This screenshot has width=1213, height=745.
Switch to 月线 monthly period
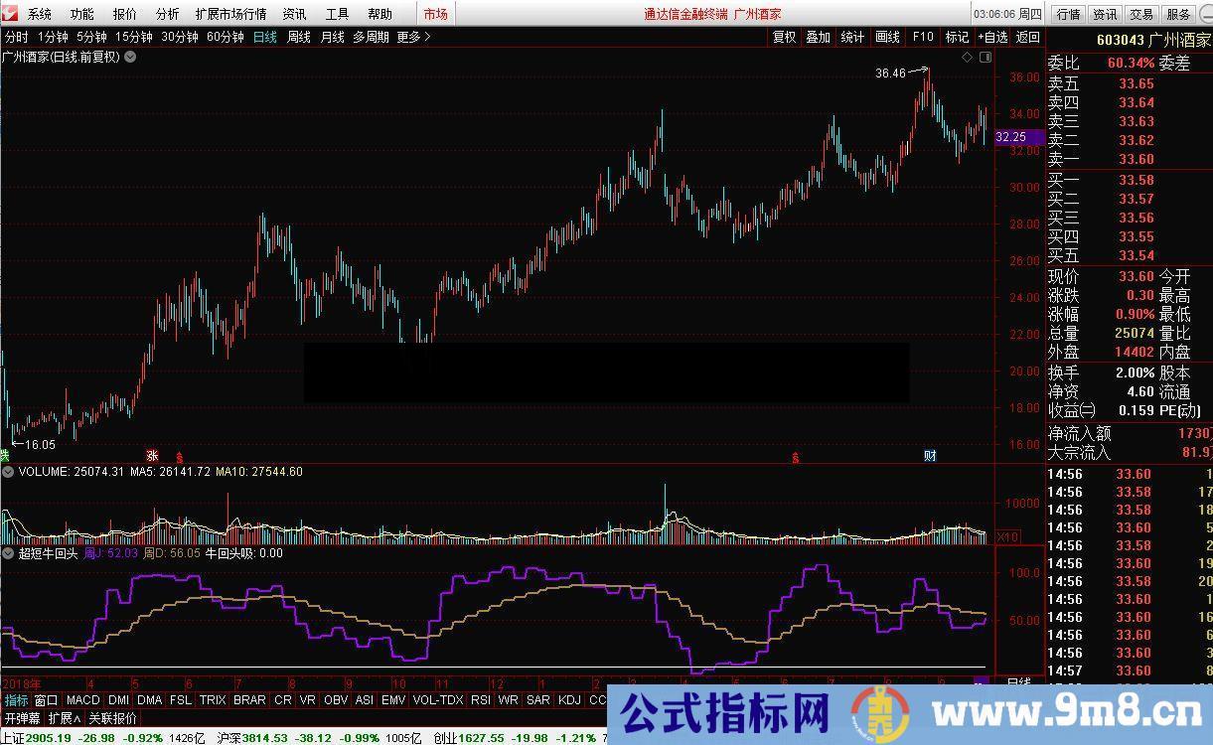point(332,37)
